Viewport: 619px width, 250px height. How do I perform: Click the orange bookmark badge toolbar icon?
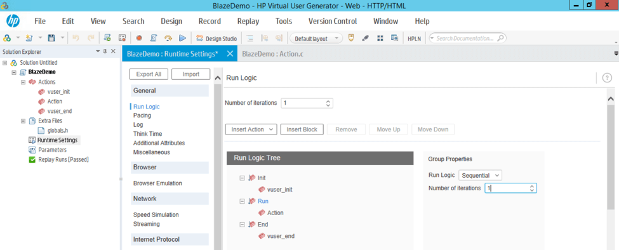(x=351, y=38)
